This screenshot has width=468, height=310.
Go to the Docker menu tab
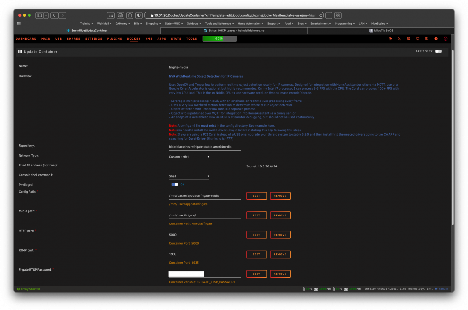click(x=134, y=39)
